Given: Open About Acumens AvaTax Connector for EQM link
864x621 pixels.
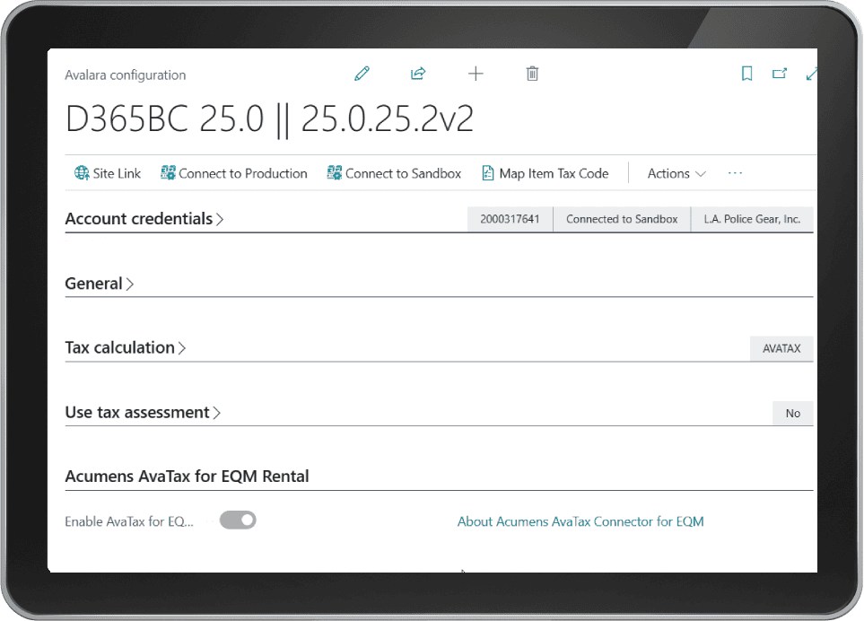Looking at the screenshot, I should tap(580, 521).
